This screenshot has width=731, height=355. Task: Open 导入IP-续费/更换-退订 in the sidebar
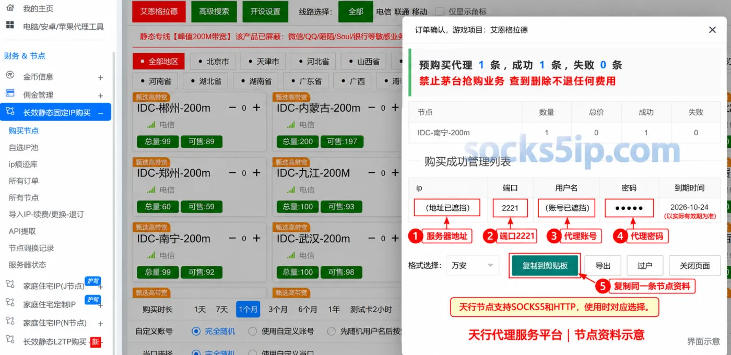[x=46, y=214]
